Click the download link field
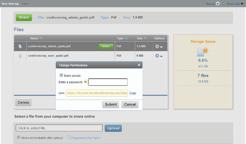Image resolution: width=246 pixels, height=144 pixels. pyautogui.click(x=97, y=93)
